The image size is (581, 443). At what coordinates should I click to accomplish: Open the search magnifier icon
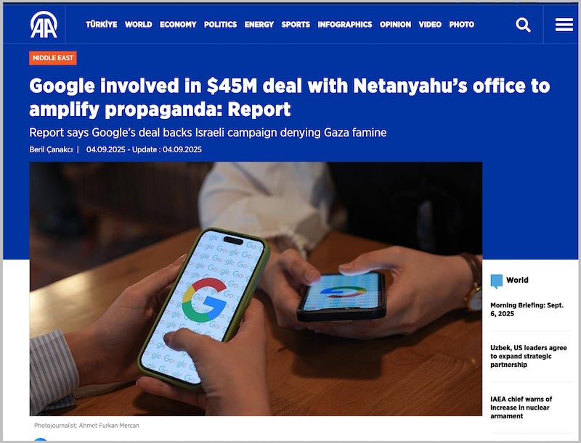coord(523,25)
